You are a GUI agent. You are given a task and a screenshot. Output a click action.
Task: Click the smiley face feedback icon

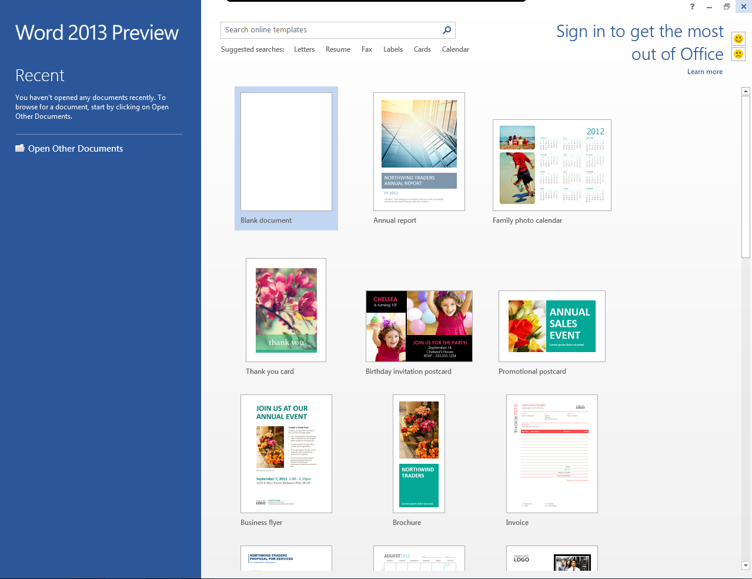738,39
